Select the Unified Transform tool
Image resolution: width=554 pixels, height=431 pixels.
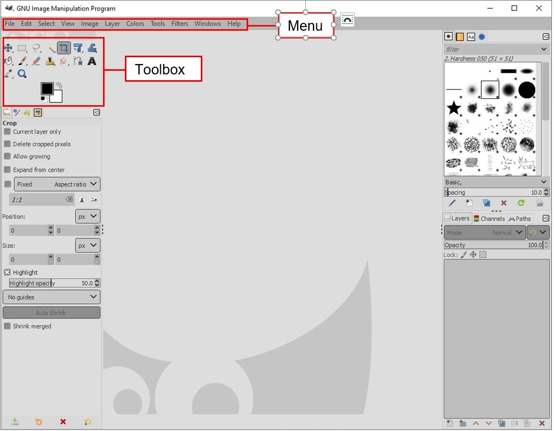pyautogui.click(x=78, y=48)
